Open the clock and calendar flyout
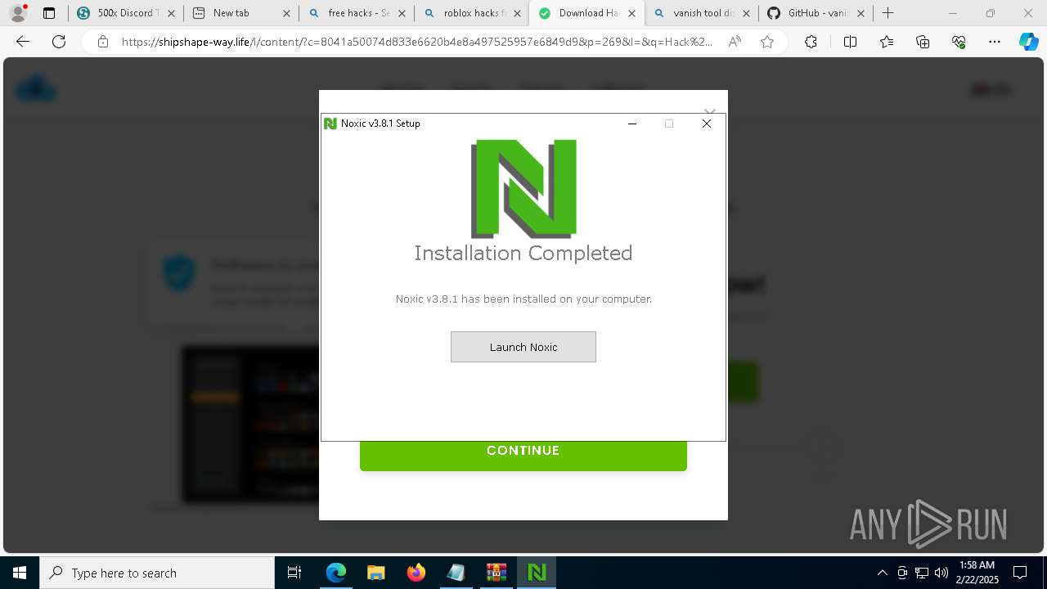1047x589 pixels. 977,573
